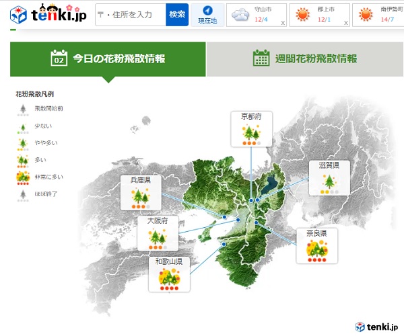
Task: Remove the 郡上市 weather card
Action: (345, 23)
